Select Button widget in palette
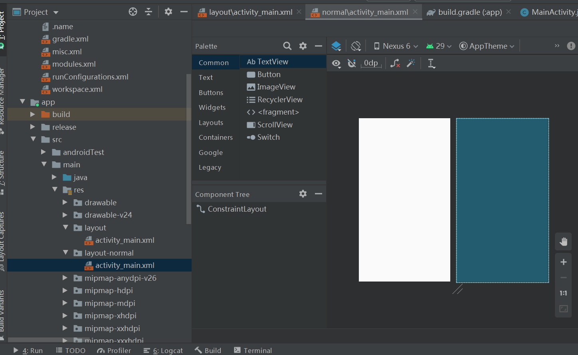The image size is (578, 355). (264, 74)
